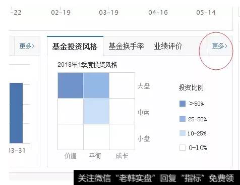Click the 价值 column label
Viewport: 240px width, 185px height.
click(x=71, y=156)
